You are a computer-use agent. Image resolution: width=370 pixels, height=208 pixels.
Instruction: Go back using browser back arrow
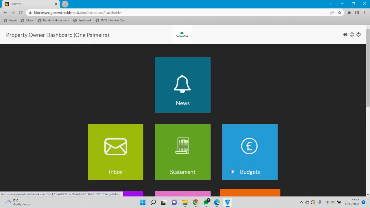[x=5, y=13]
